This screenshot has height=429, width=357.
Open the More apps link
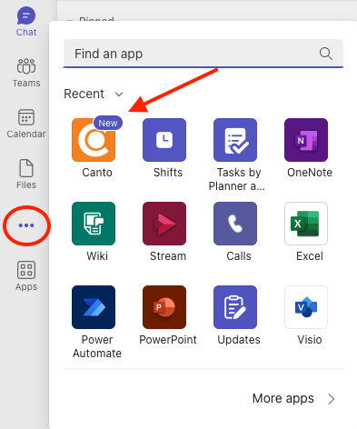293,399
